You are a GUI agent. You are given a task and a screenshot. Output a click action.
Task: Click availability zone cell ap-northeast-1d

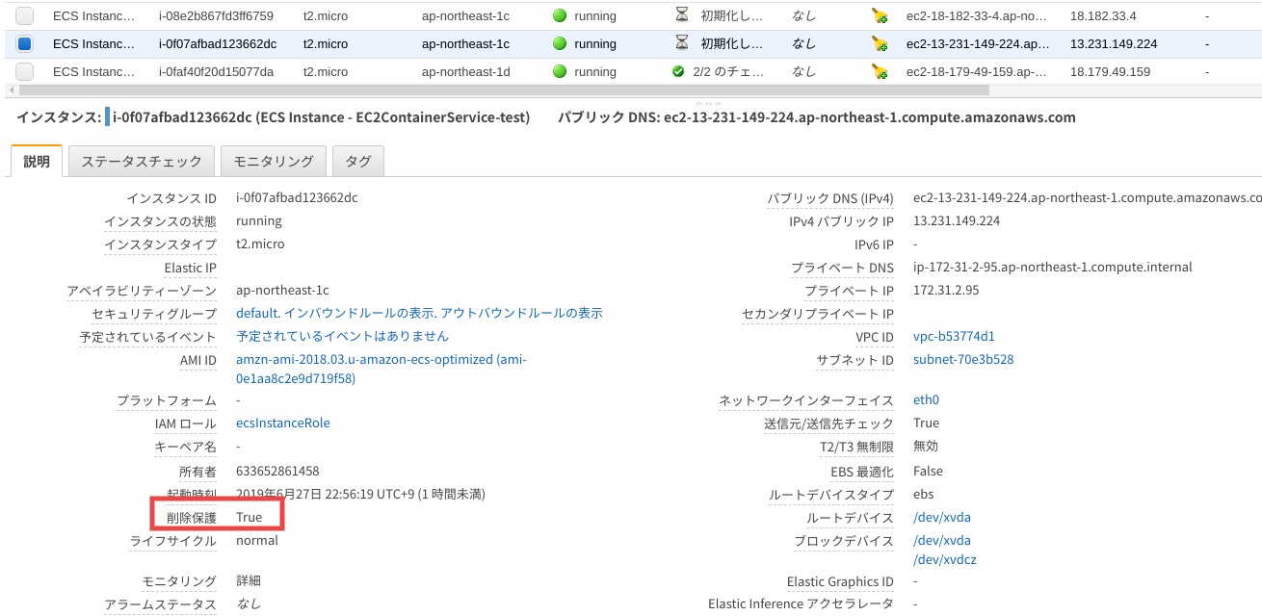(x=465, y=72)
